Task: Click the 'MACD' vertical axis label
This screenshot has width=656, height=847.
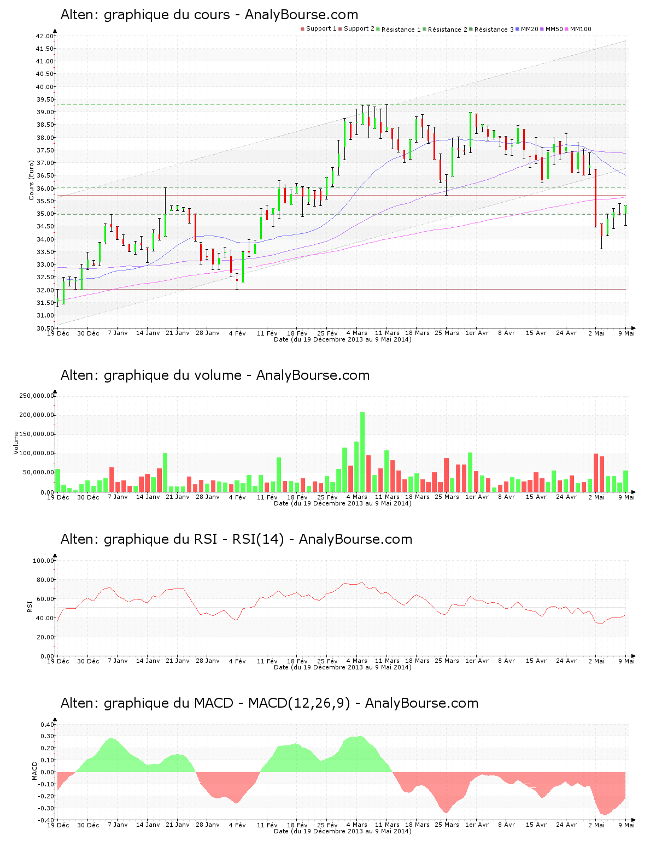Action: [35, 770]
